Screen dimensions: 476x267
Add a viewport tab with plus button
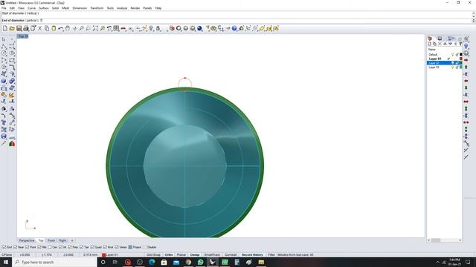click(x=72, y=240)
